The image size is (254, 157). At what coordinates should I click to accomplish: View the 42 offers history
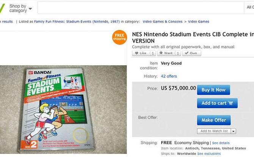click(169, 76)
